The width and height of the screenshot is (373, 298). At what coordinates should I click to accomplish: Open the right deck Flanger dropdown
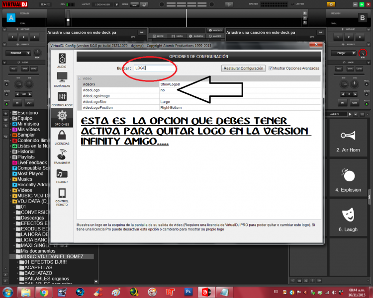click(354, 53)
